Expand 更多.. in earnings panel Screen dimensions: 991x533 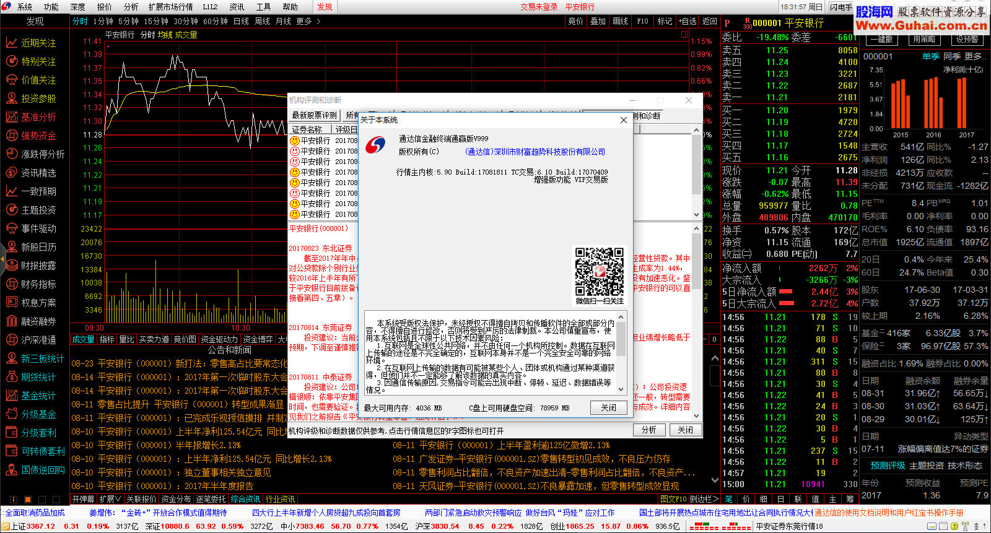(x=974, y=56)
